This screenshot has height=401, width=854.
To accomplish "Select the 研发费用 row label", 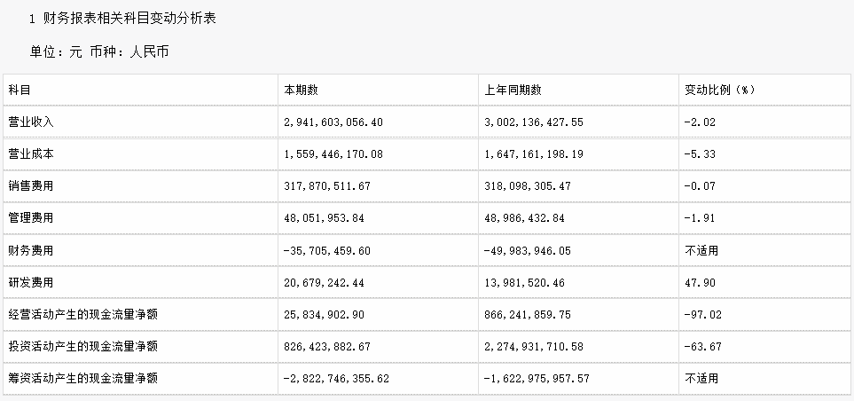I will point(31,282).
